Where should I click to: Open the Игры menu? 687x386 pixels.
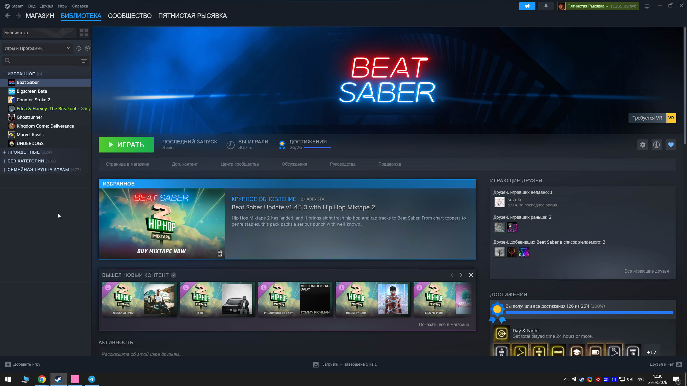tap(63, 6)
